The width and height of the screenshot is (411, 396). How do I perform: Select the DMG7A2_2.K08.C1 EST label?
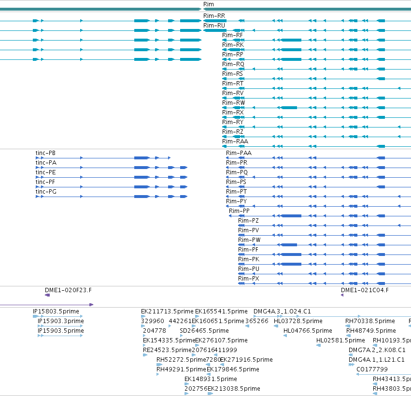377,351
